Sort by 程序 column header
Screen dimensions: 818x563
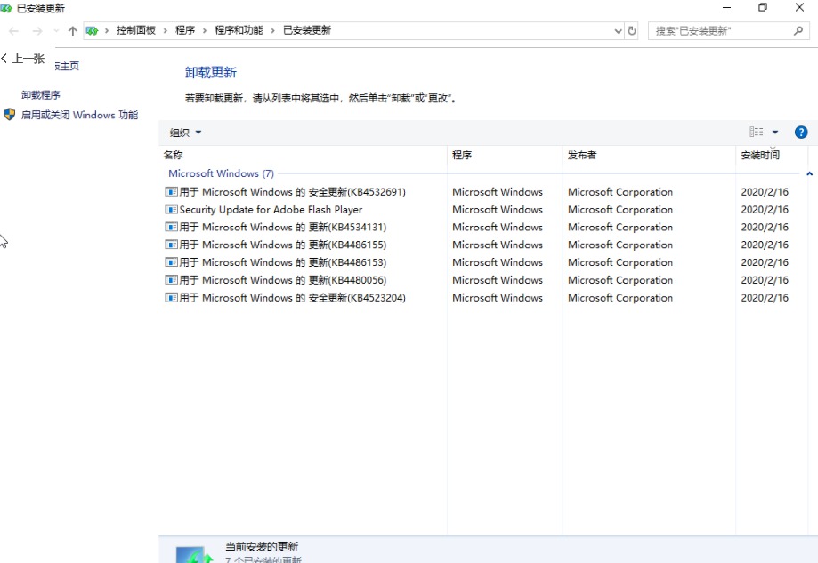pyautogui.click(x=462, y=155)
